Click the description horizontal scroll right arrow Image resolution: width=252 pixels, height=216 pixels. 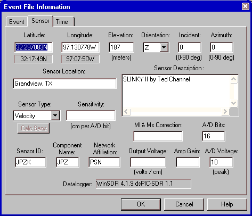[225, 112]
